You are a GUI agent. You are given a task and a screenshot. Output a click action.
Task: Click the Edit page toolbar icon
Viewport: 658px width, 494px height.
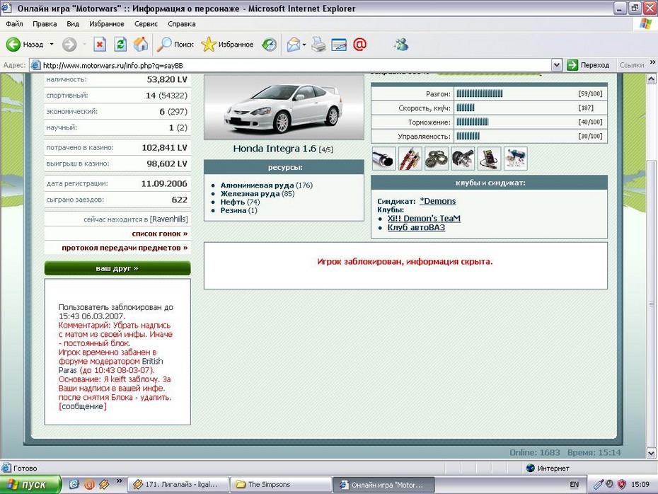click(339, 44)
